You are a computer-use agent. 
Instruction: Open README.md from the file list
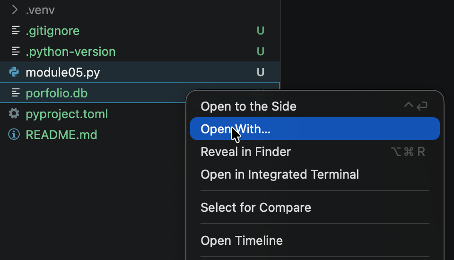pos(61,135)
